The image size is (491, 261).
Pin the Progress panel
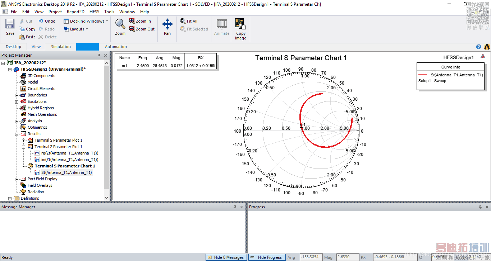480,207
